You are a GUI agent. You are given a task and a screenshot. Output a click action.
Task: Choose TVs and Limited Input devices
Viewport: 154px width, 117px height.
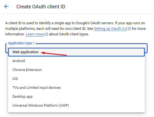[76, 87]
